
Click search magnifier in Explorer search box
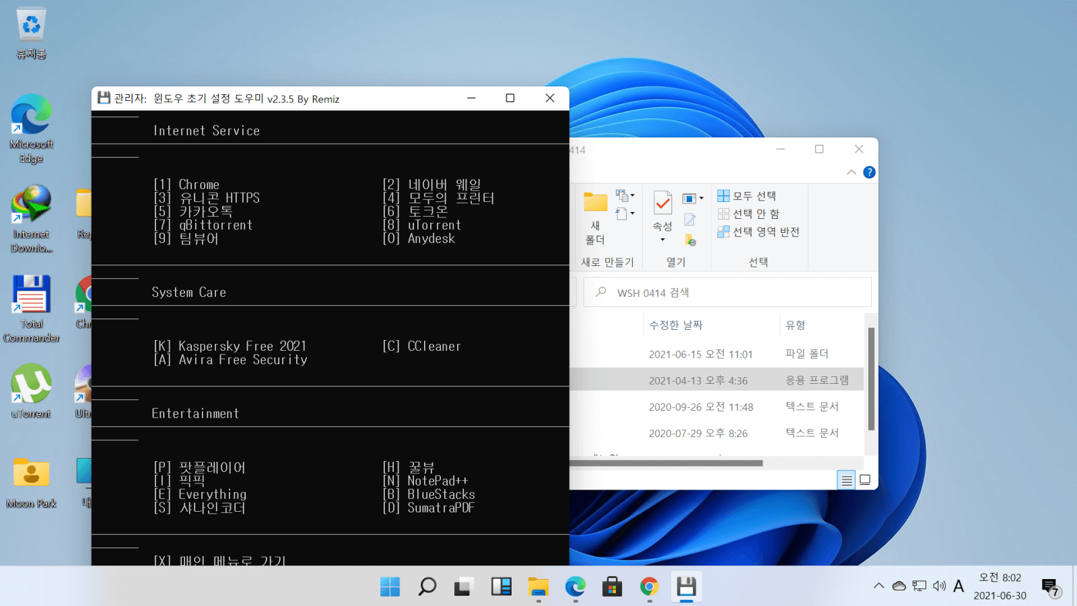coord(601,292)
